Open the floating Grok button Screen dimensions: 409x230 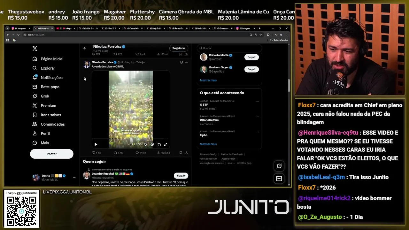[279, 166]
